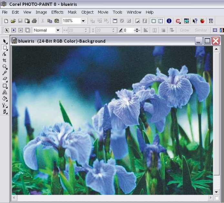Screen dimensions: 224x203
Task: Choose the Paint brush tool at toolbox bottom
Action: click(5, 111)
